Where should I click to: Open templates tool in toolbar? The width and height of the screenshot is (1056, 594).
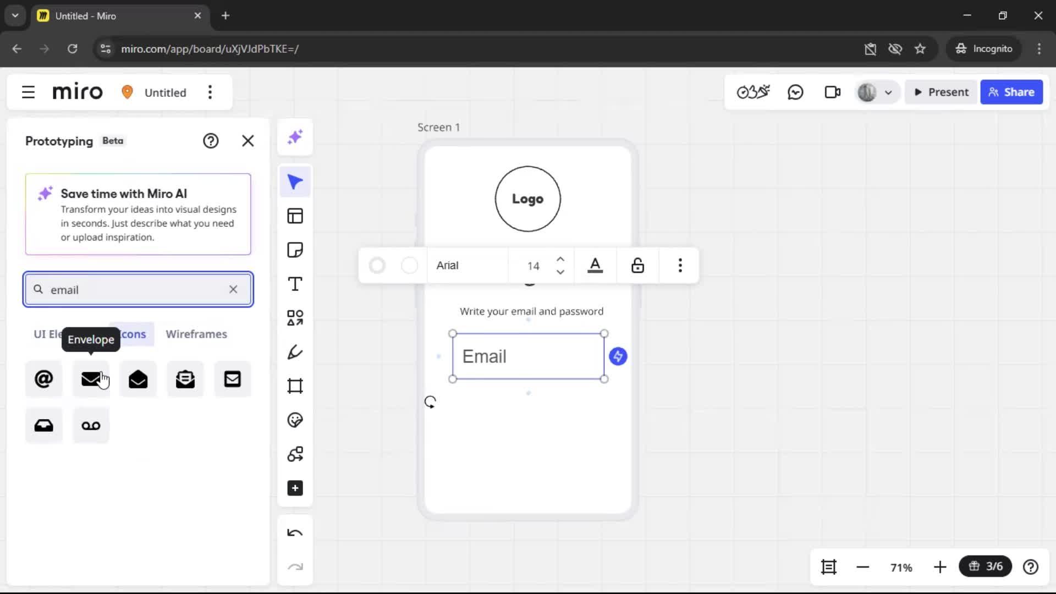point(295,216)
